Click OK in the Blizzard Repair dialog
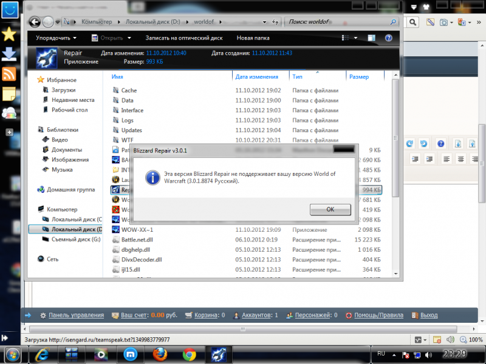 (x=330, y=209)
